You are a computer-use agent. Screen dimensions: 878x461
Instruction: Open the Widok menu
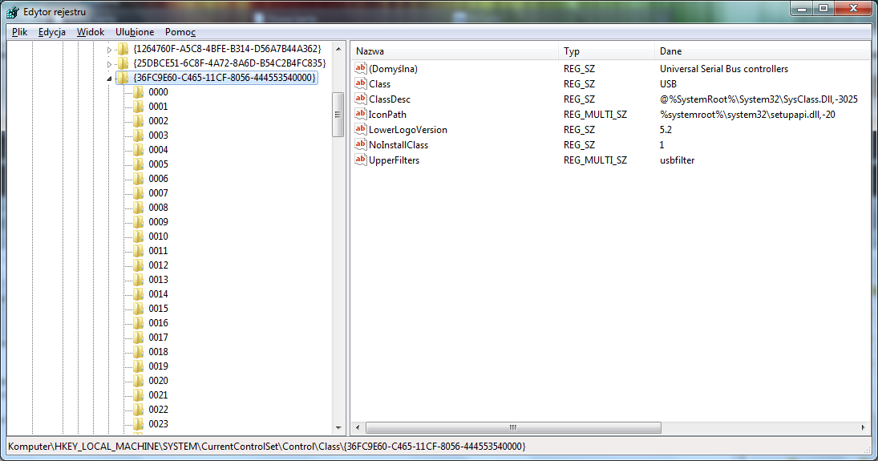(91, 32)
